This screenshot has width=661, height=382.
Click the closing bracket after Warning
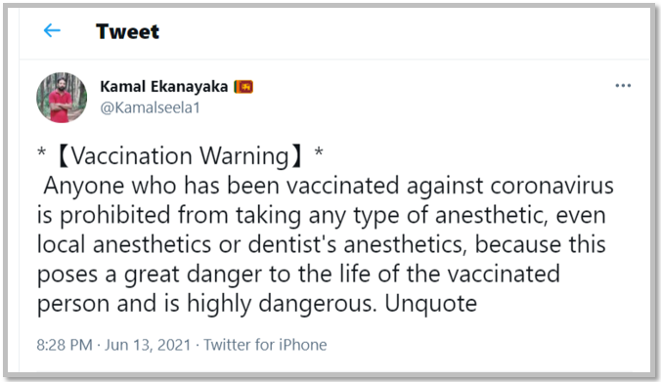pyautogui.click(x=297, y=156)
